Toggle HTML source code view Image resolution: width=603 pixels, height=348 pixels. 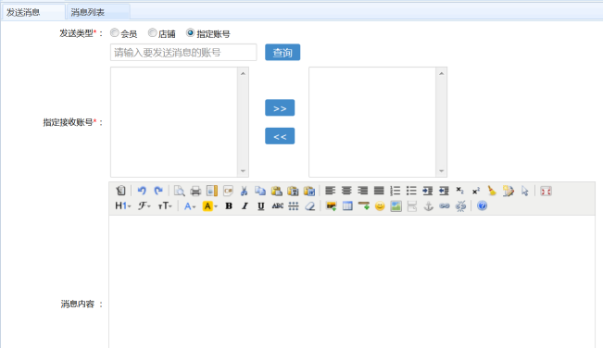pyautogui.click(x=120, y=191)
